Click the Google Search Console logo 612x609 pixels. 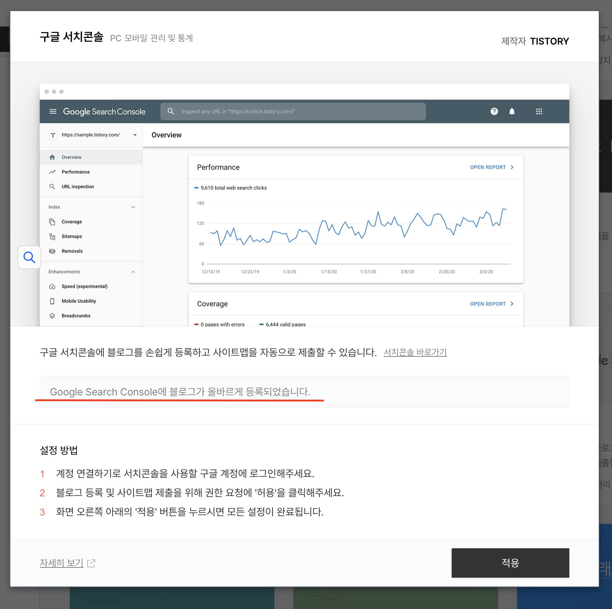point(104,112)
